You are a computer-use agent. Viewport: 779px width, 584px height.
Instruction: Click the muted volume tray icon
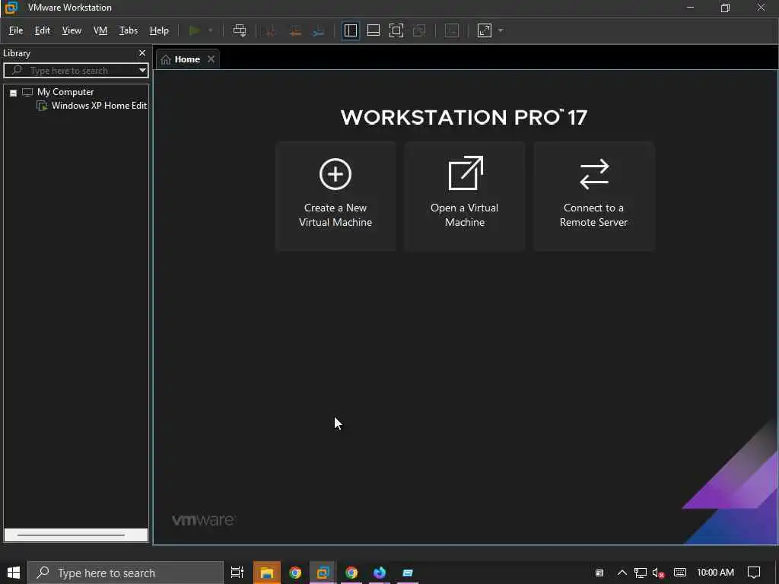(x=658, y=573)
